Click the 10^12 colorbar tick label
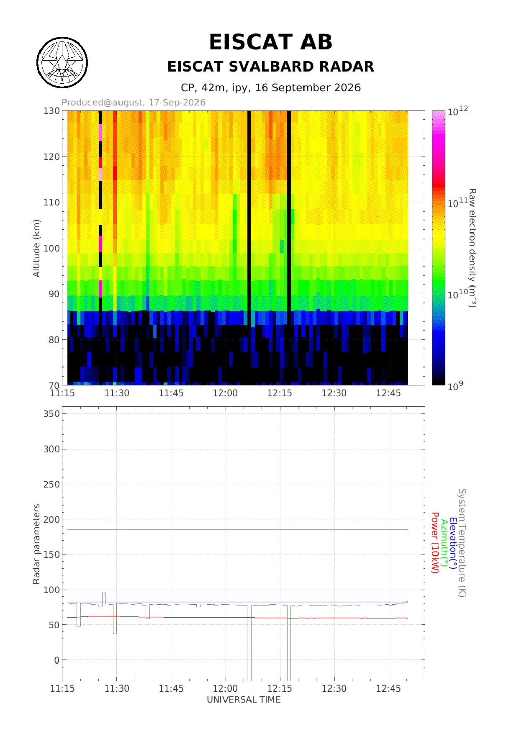Image resolution: width=519 pixels, height=734 pixels. pos(458,111)
